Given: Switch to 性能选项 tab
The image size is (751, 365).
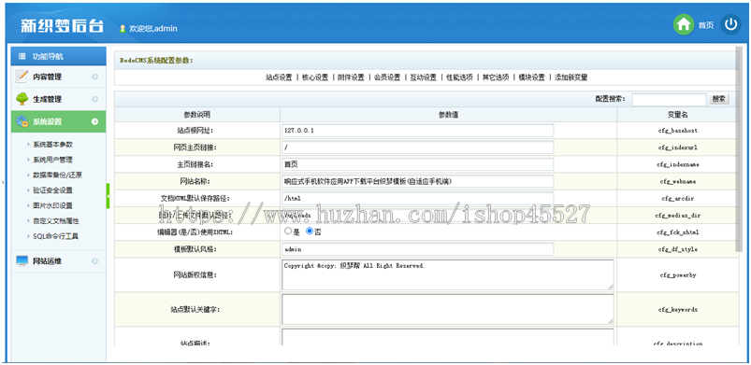Looking at the screenshot, I should [x=460, y=77].
